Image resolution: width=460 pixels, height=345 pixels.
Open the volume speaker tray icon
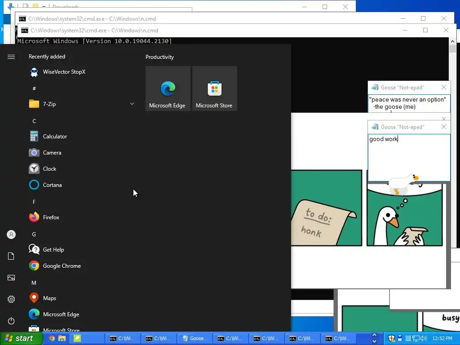(x=423, y=338)
